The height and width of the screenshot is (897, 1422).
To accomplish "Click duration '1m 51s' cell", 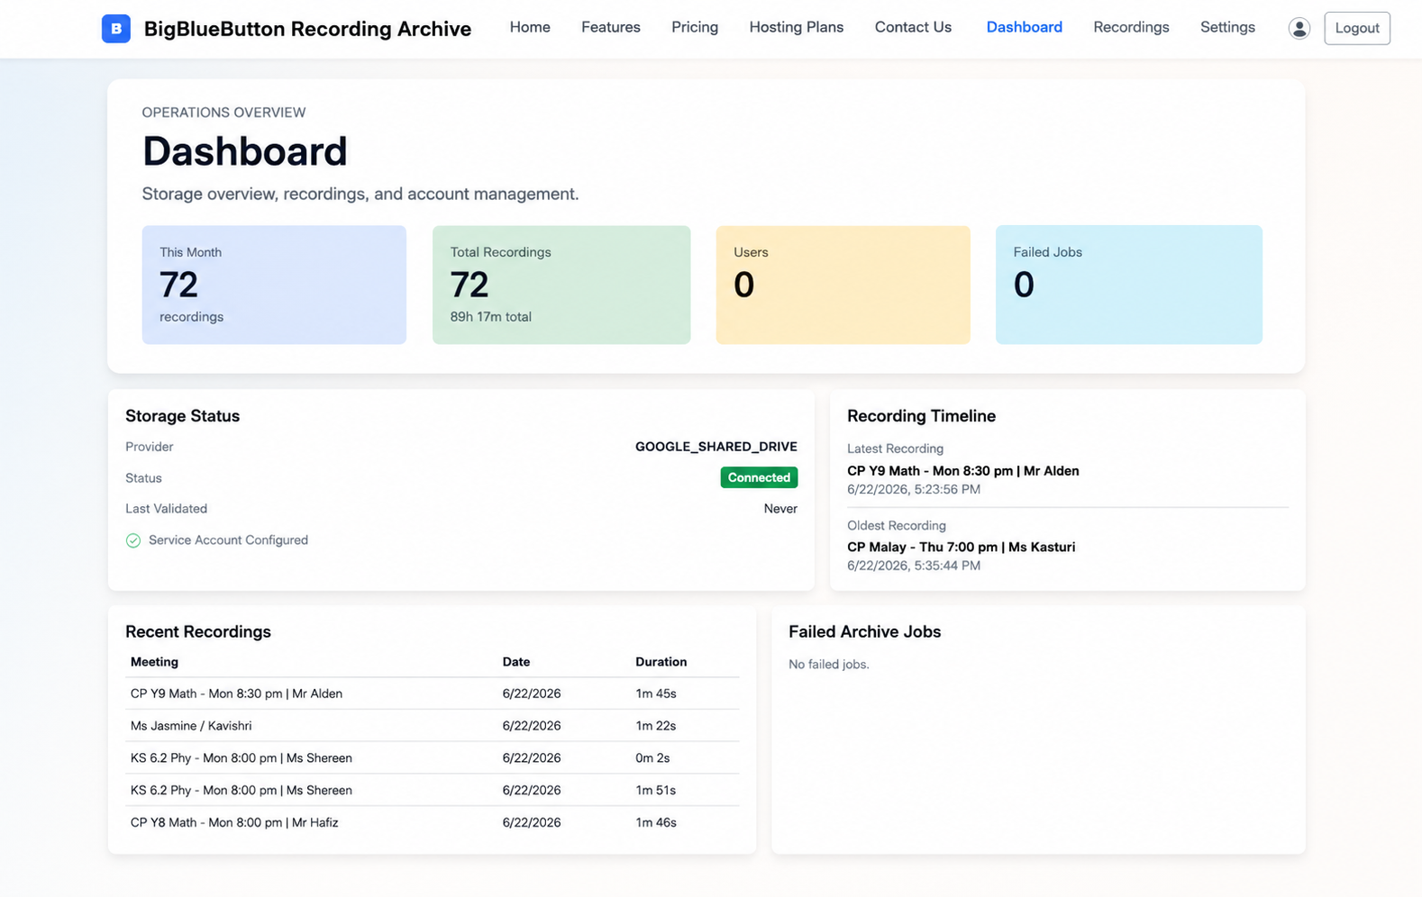I will tap(655, 791).
